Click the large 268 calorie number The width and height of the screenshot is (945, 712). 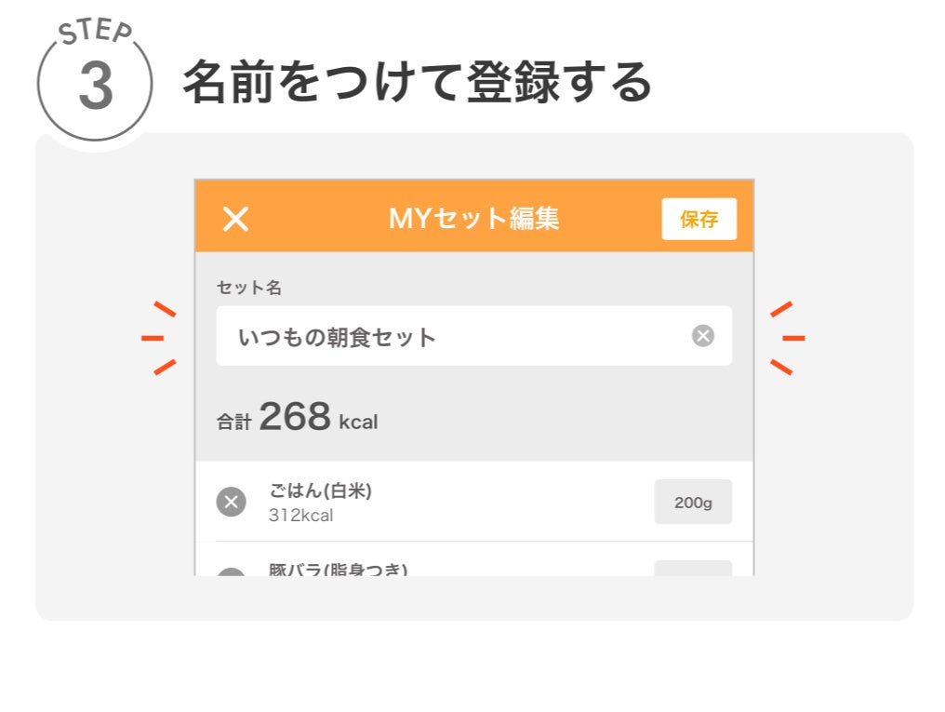pos(295,417)
